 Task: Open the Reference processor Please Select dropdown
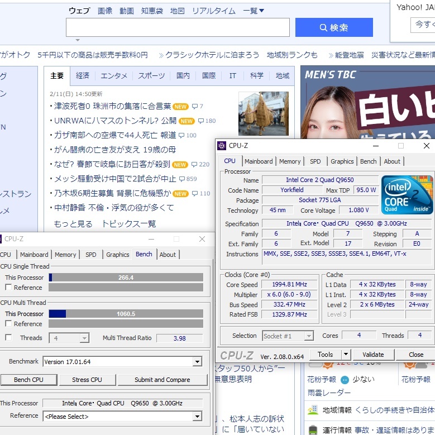tap(197, 417)
